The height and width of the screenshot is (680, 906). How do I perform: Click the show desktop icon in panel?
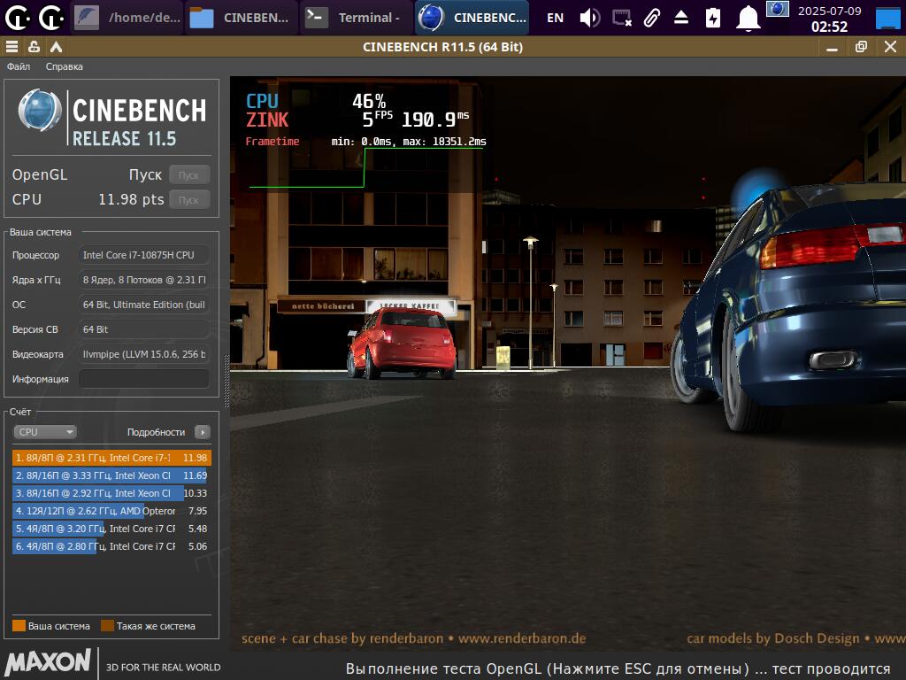point(887,18)
